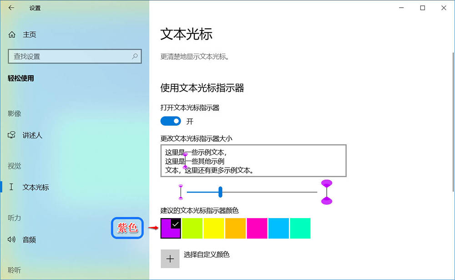Turn off 打开文本光标指示器 toggle
The width and height of the screenshot is (455, 280).
[x=171, y=121]
